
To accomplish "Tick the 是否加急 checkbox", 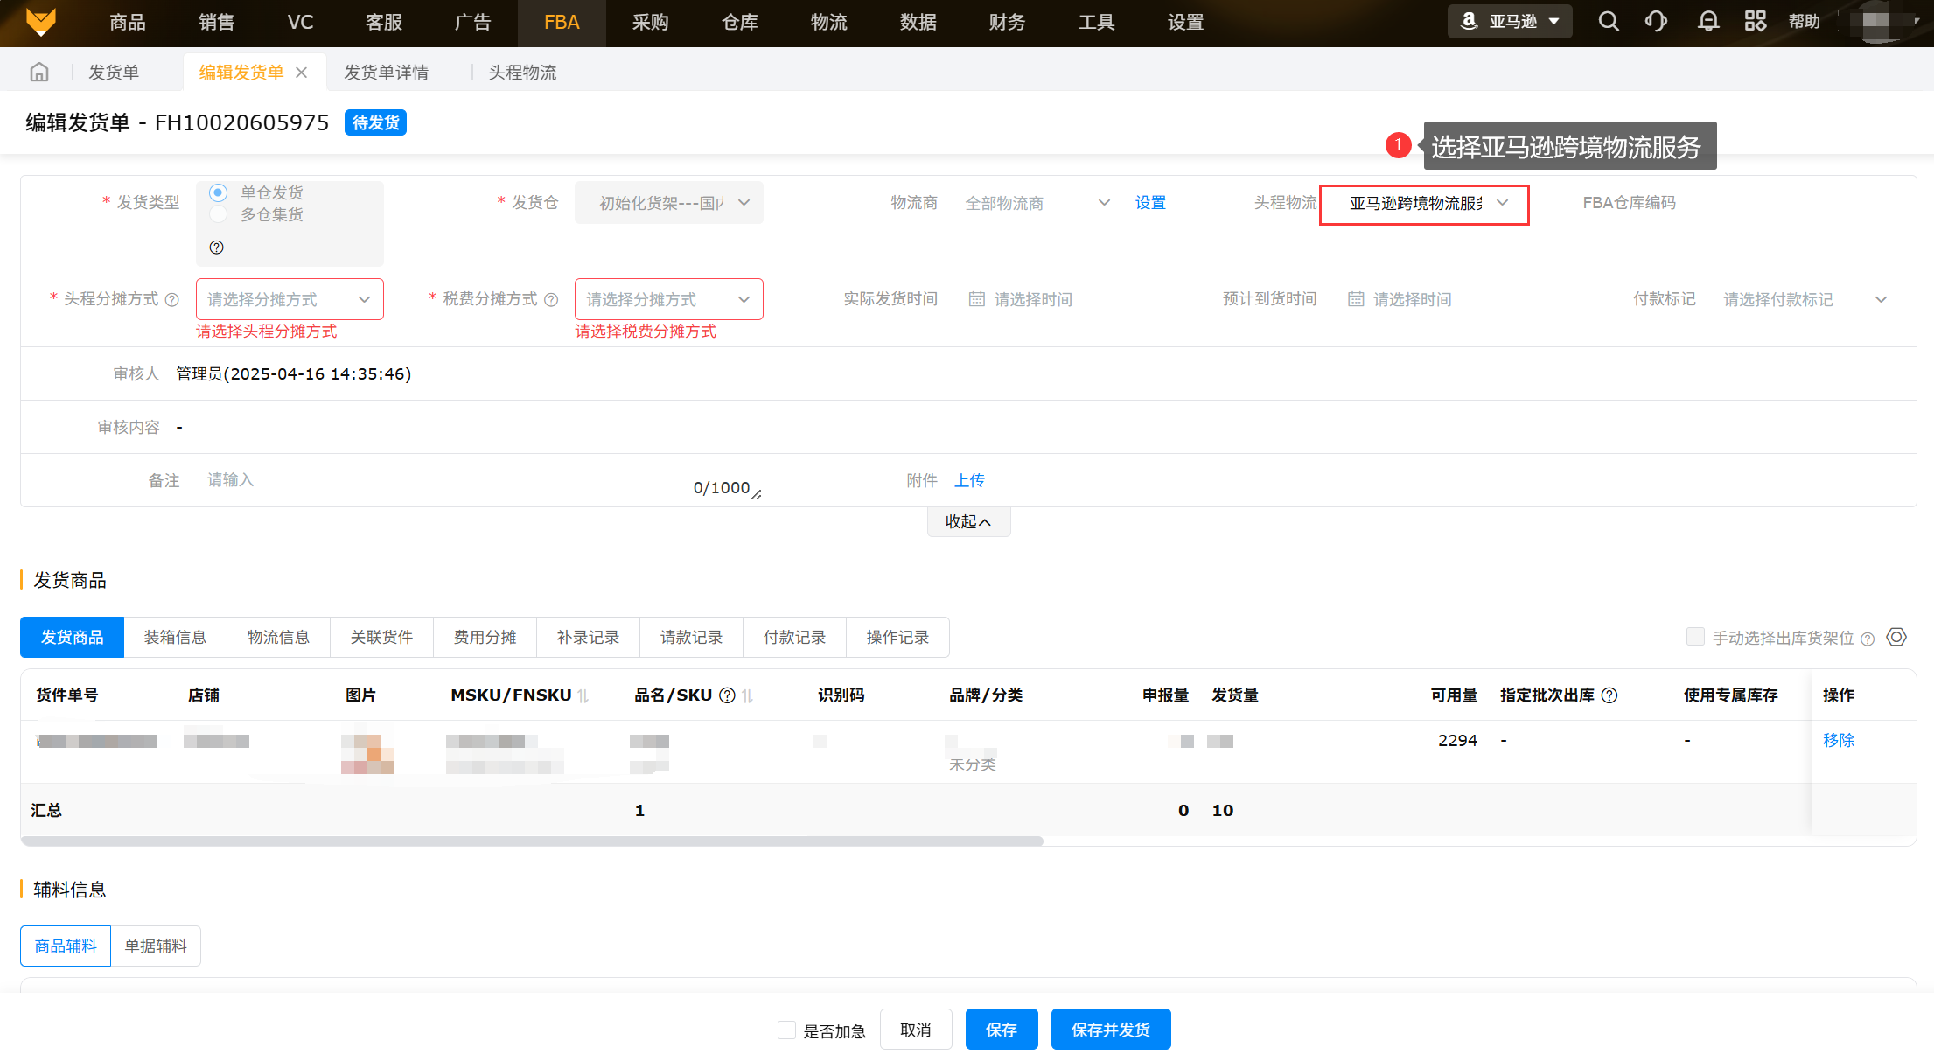I will [786, 1030].
